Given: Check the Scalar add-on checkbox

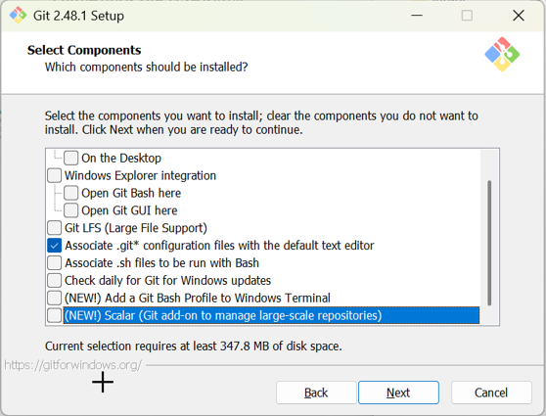Looking at the screenshot, I should (x=55, y=315).
